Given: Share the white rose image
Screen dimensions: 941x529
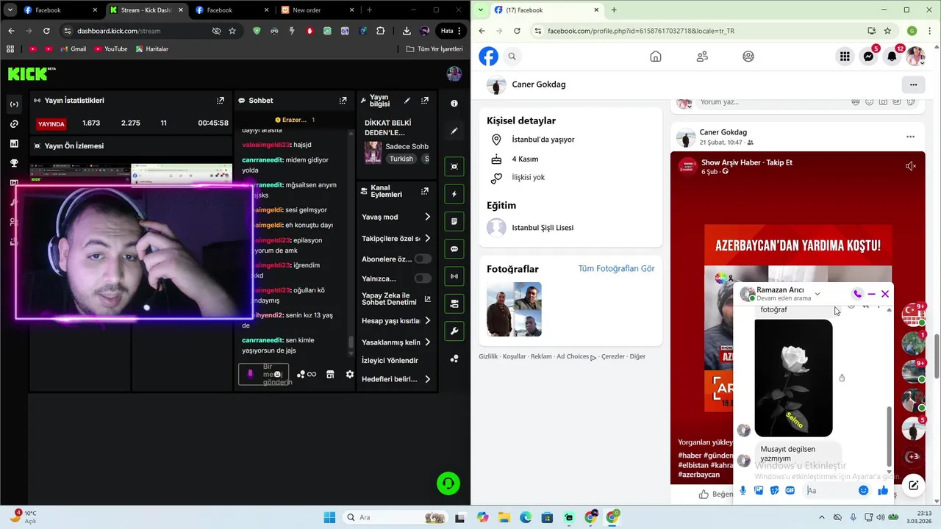Looking at the screenshot, I should 842,378.
